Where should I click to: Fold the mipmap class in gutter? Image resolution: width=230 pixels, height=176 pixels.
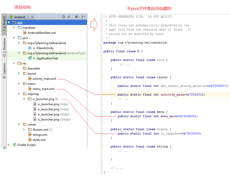[102, 129]
